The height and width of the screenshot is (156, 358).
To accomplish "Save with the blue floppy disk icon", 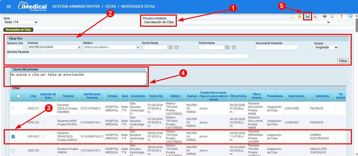I will (307, 16).
